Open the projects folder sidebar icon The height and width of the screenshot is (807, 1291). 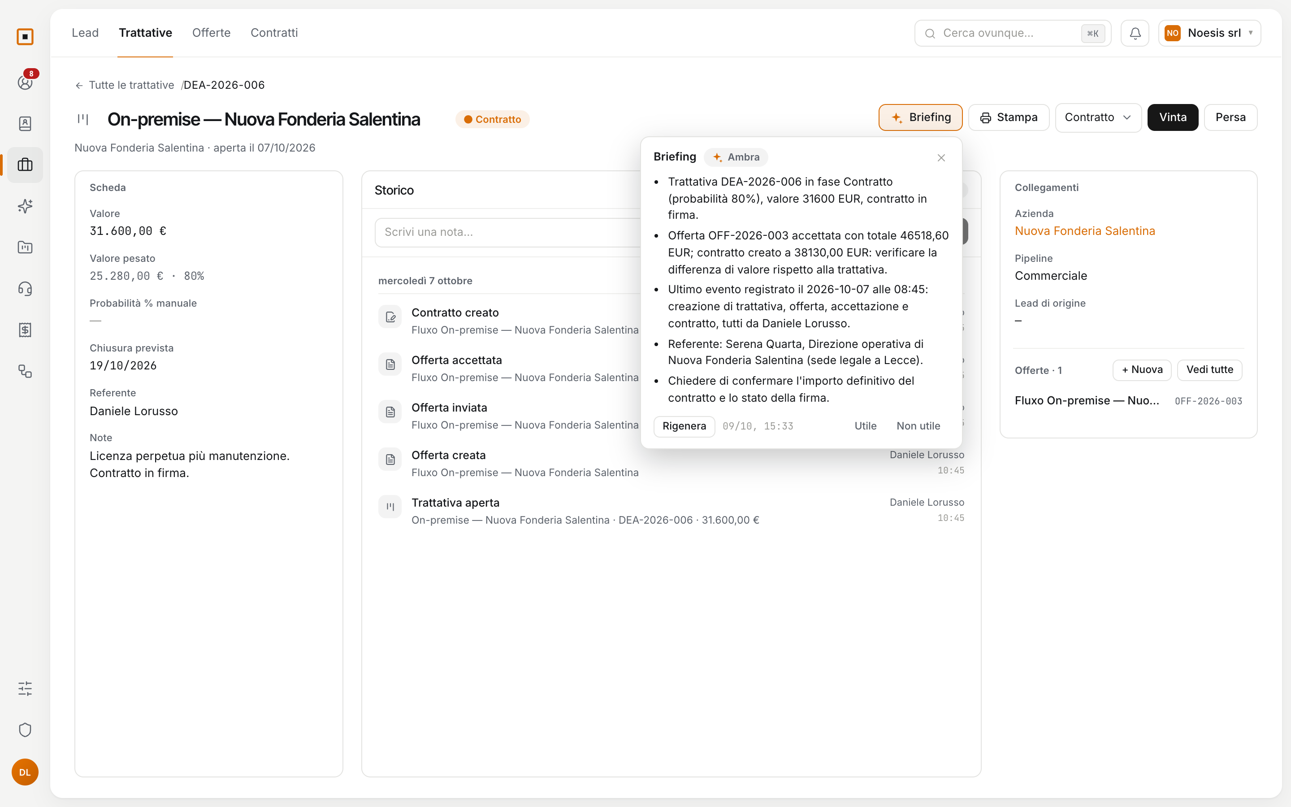(25, 247)
